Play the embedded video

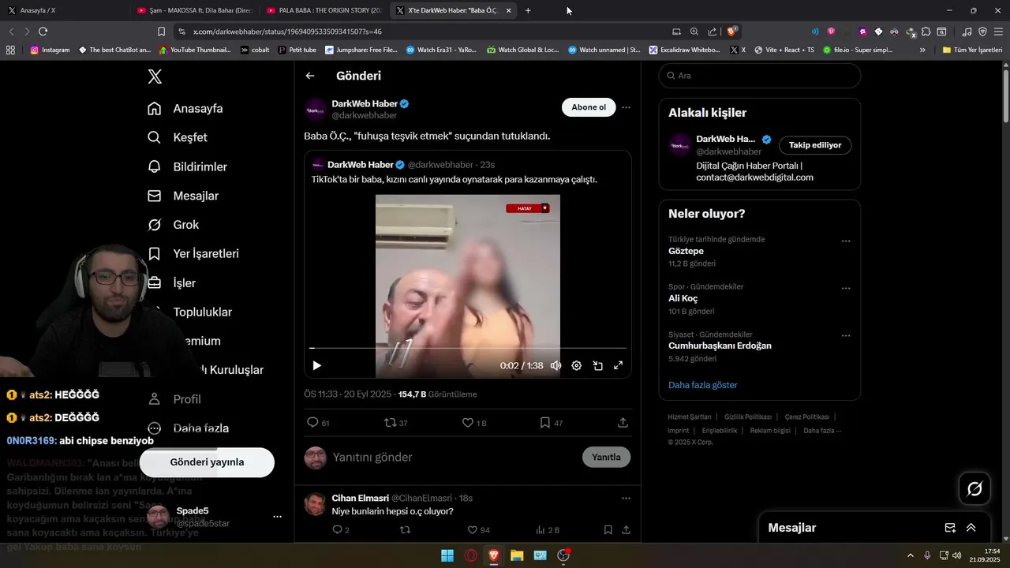316,365
